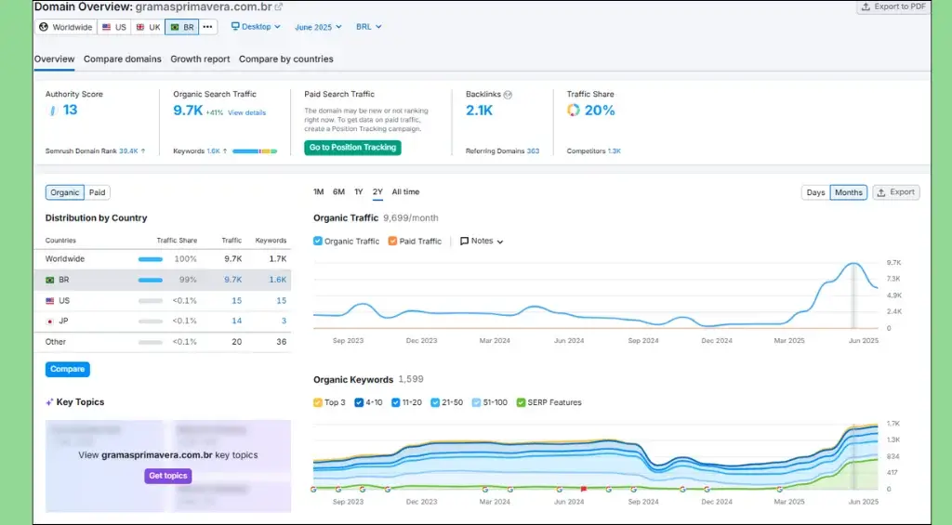Click the June 2025 peak on traffic chart
This screenshot has width=952, height=525.
853,263
